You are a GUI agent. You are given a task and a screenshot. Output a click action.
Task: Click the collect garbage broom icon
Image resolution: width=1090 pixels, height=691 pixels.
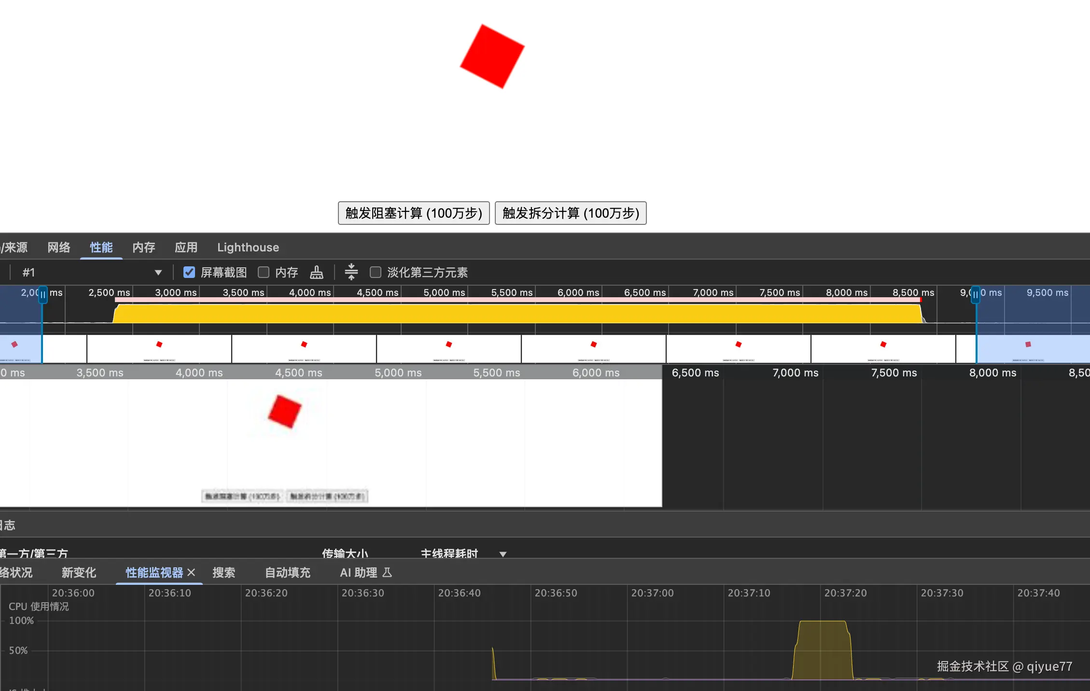(316, 273)
